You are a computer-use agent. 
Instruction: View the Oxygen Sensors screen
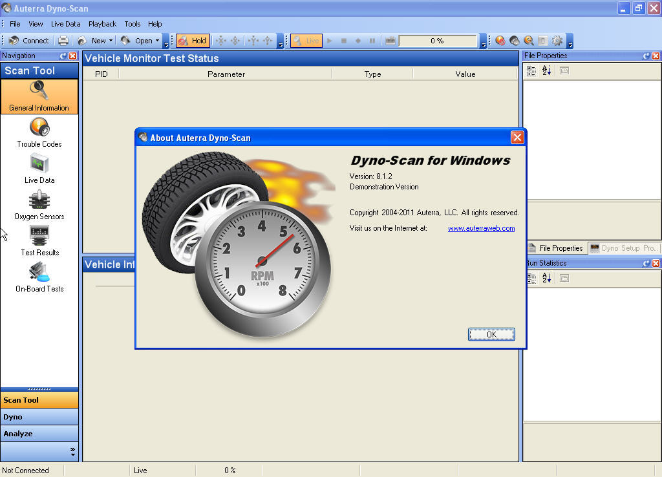point(39,206)
